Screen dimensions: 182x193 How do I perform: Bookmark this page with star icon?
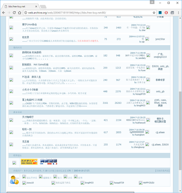click(154, 12)
